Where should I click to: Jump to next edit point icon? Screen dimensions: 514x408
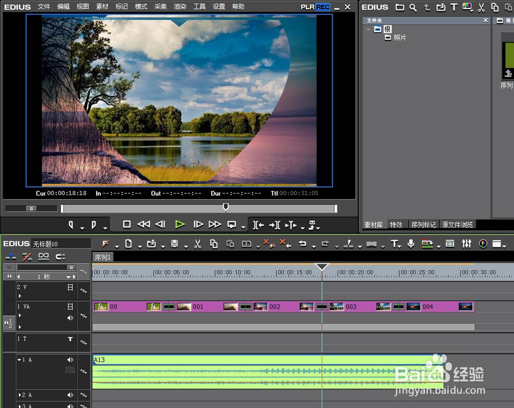tap(274, 225)
